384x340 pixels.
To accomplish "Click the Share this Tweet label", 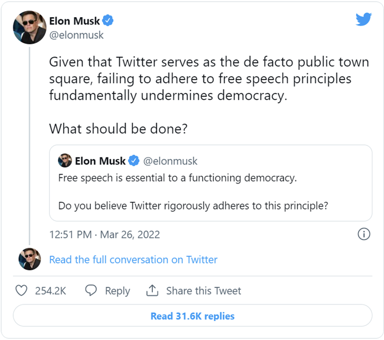I will pyautogui.click(x=203, y=291).
